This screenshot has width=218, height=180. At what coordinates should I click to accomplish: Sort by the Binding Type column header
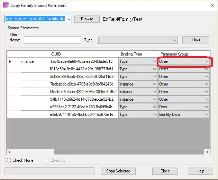tap(138, 54)
